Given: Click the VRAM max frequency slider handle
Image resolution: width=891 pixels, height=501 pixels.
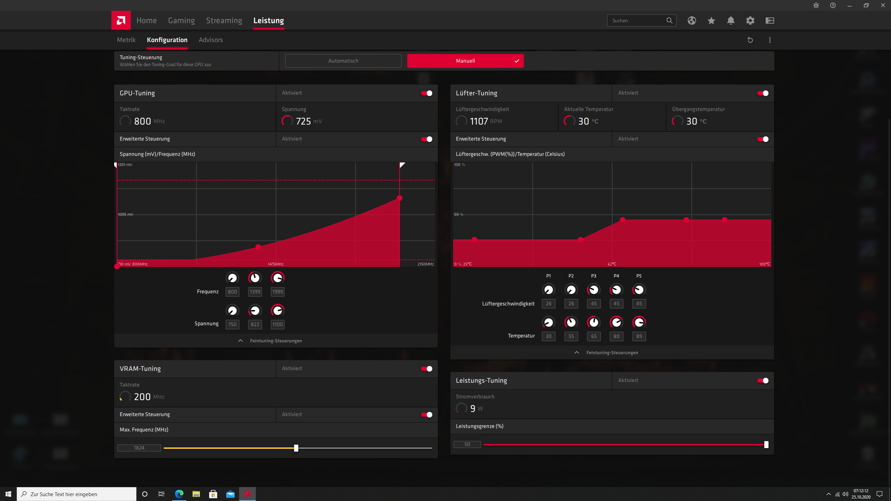Looking at the screenshot, I should click(296, 448).
